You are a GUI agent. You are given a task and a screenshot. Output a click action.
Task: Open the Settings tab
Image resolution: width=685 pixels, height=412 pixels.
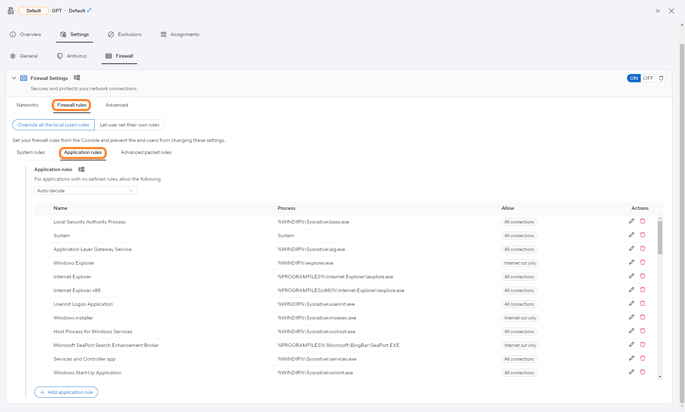(x=74, y=34)
